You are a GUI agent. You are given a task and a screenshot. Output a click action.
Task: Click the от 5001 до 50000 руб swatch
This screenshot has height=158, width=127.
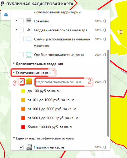[x=23, y=118]
